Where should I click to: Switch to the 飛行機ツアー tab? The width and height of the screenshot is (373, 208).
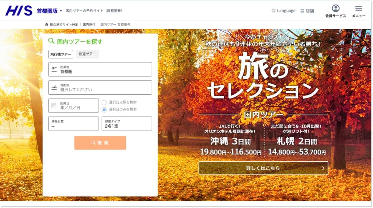pos(61,54)
